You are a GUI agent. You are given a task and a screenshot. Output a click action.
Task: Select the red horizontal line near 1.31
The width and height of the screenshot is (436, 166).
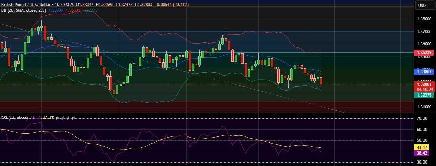click(x=208, y=102)
